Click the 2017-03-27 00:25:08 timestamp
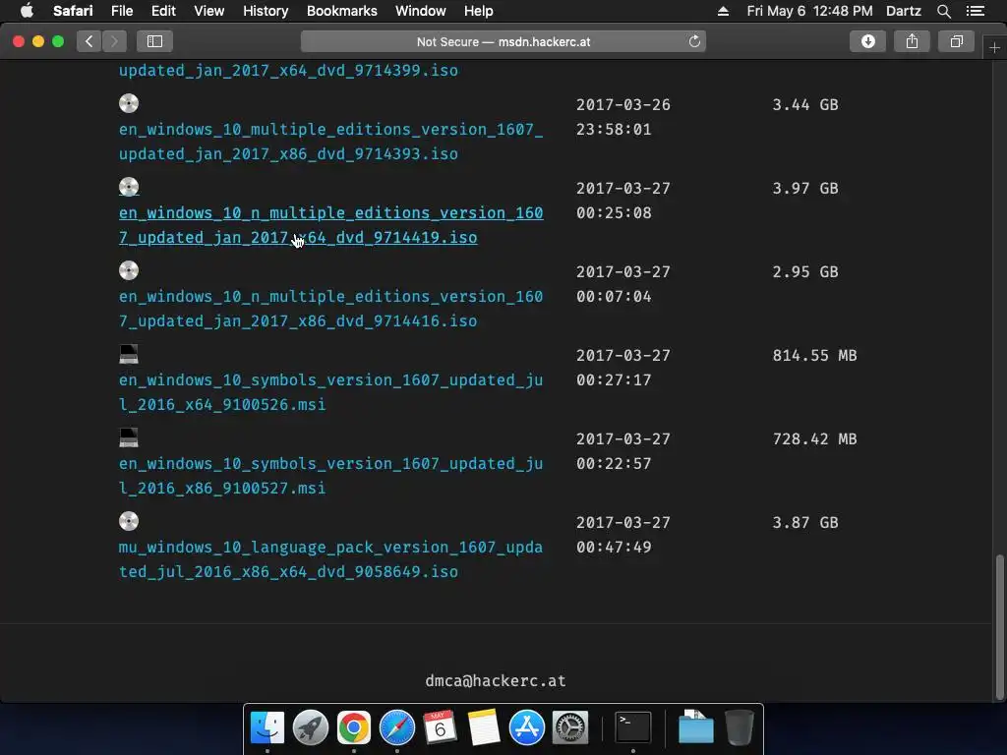 click(622, 201)
